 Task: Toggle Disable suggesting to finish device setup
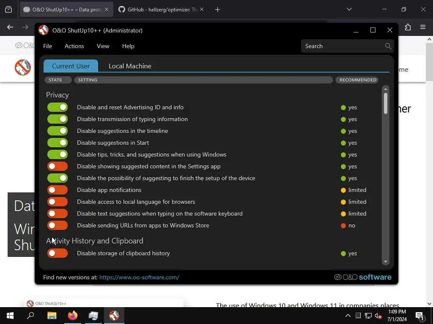pyautogui.click(x=58, y=178)
